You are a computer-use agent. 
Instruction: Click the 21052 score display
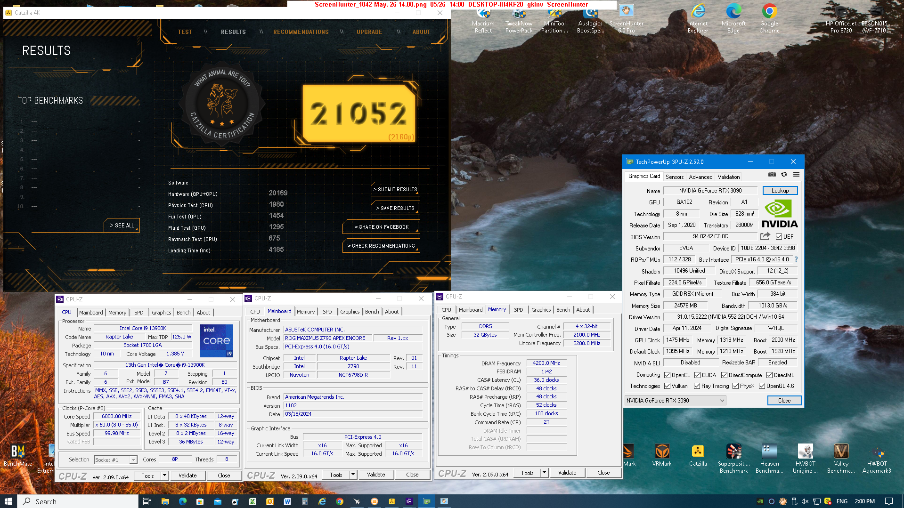358,113
